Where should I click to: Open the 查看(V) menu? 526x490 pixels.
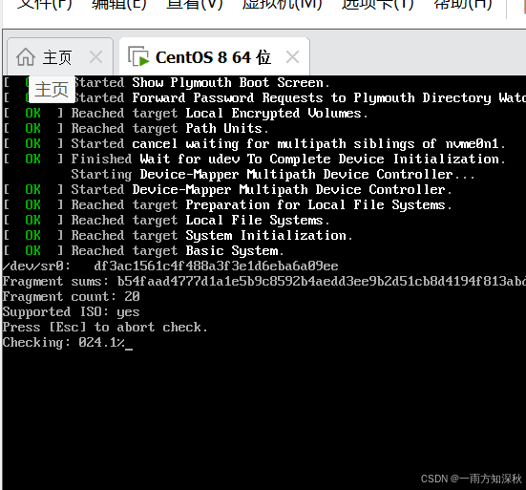pos(194,5)
